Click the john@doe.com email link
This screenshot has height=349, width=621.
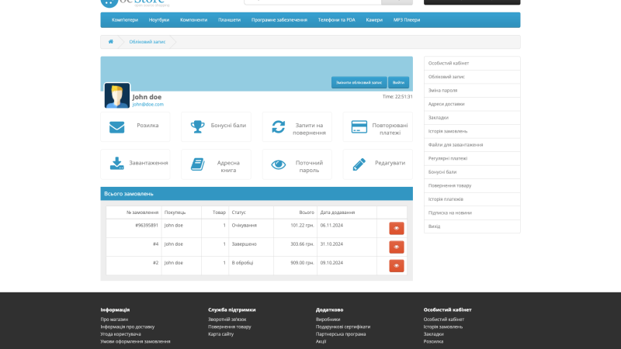[x=147, y=105]
